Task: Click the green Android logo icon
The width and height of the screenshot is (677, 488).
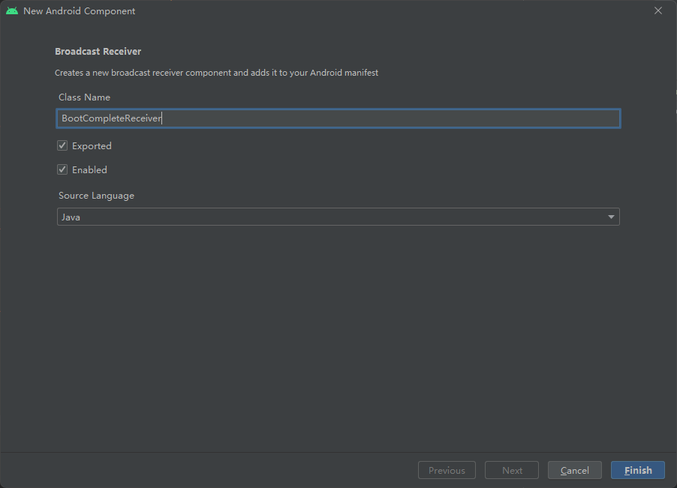Action: 12,10
